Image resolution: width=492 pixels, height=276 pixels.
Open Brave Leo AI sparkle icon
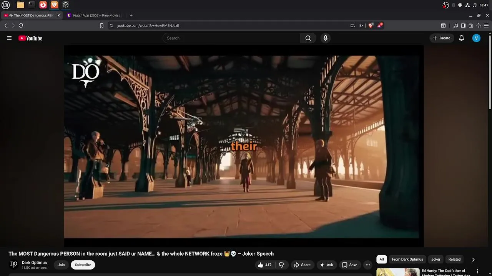479,25
